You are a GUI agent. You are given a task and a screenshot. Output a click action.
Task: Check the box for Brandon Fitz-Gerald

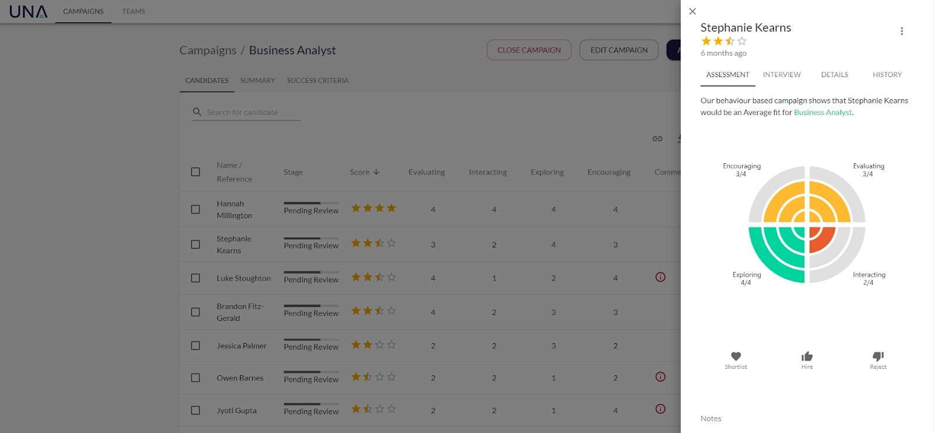pyautogui.click(x=196, y=312)
